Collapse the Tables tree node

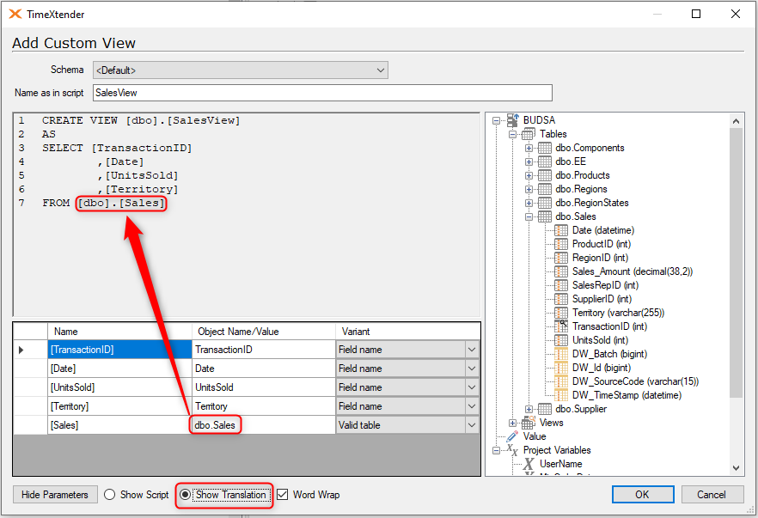click(512, 134)
